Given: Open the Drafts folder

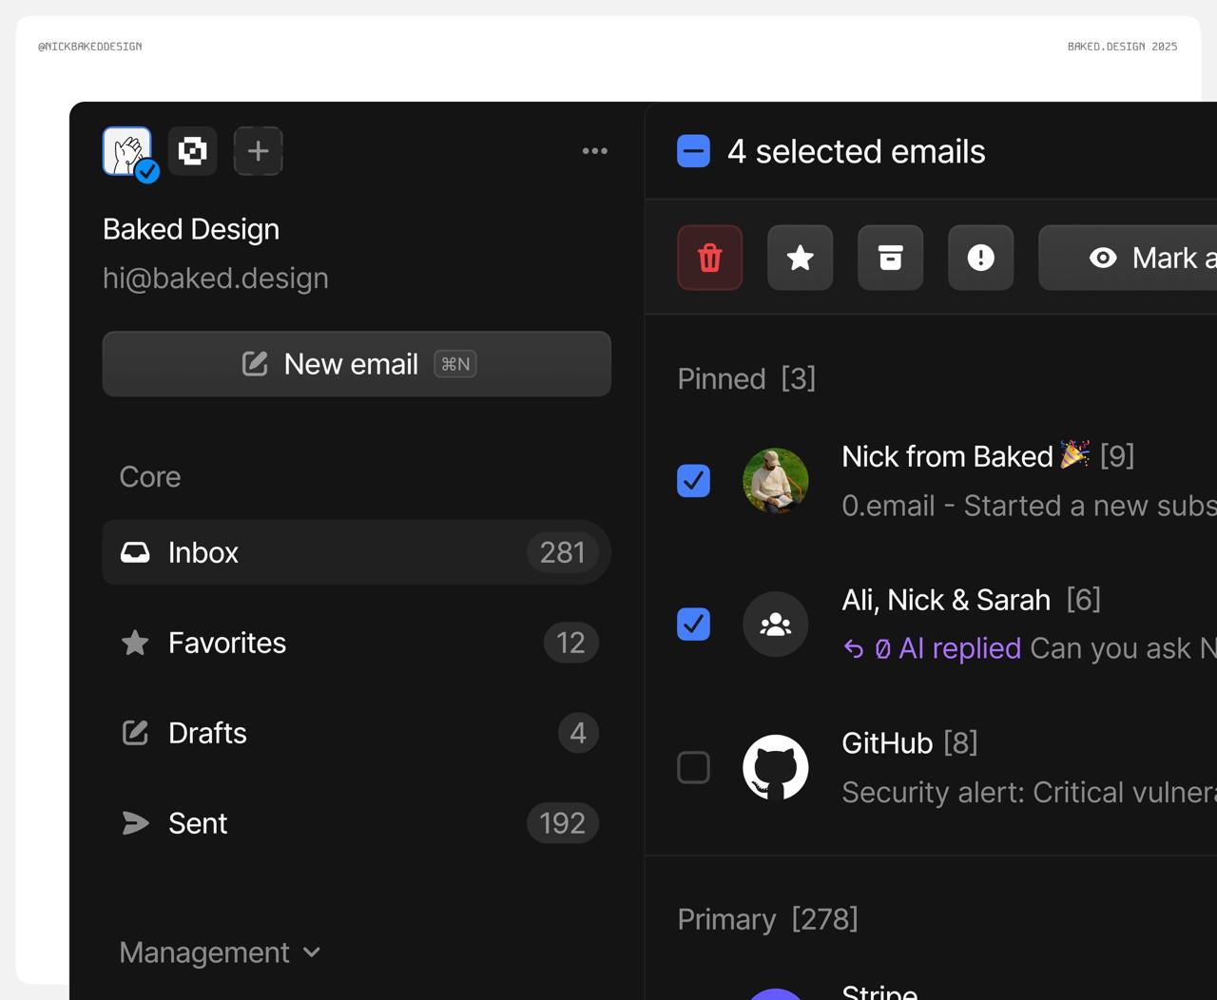Looking at the screenshot, I should point(357,733).
